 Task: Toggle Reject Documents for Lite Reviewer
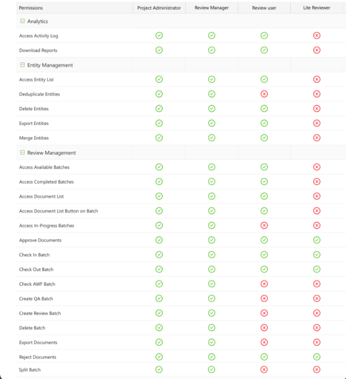[317, 357]
